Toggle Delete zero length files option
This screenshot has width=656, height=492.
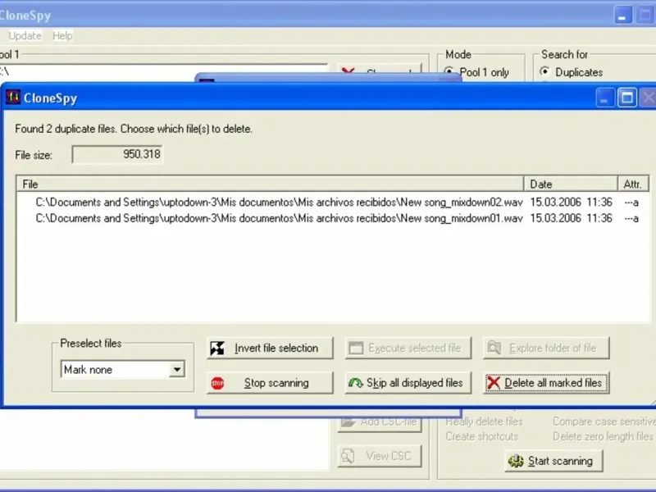pos(603,436)
